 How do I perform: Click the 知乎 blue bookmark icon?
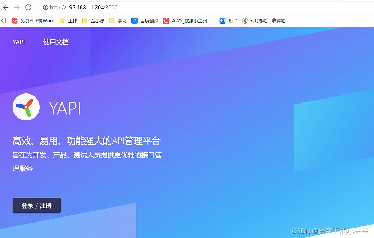(x=222, y=21)
